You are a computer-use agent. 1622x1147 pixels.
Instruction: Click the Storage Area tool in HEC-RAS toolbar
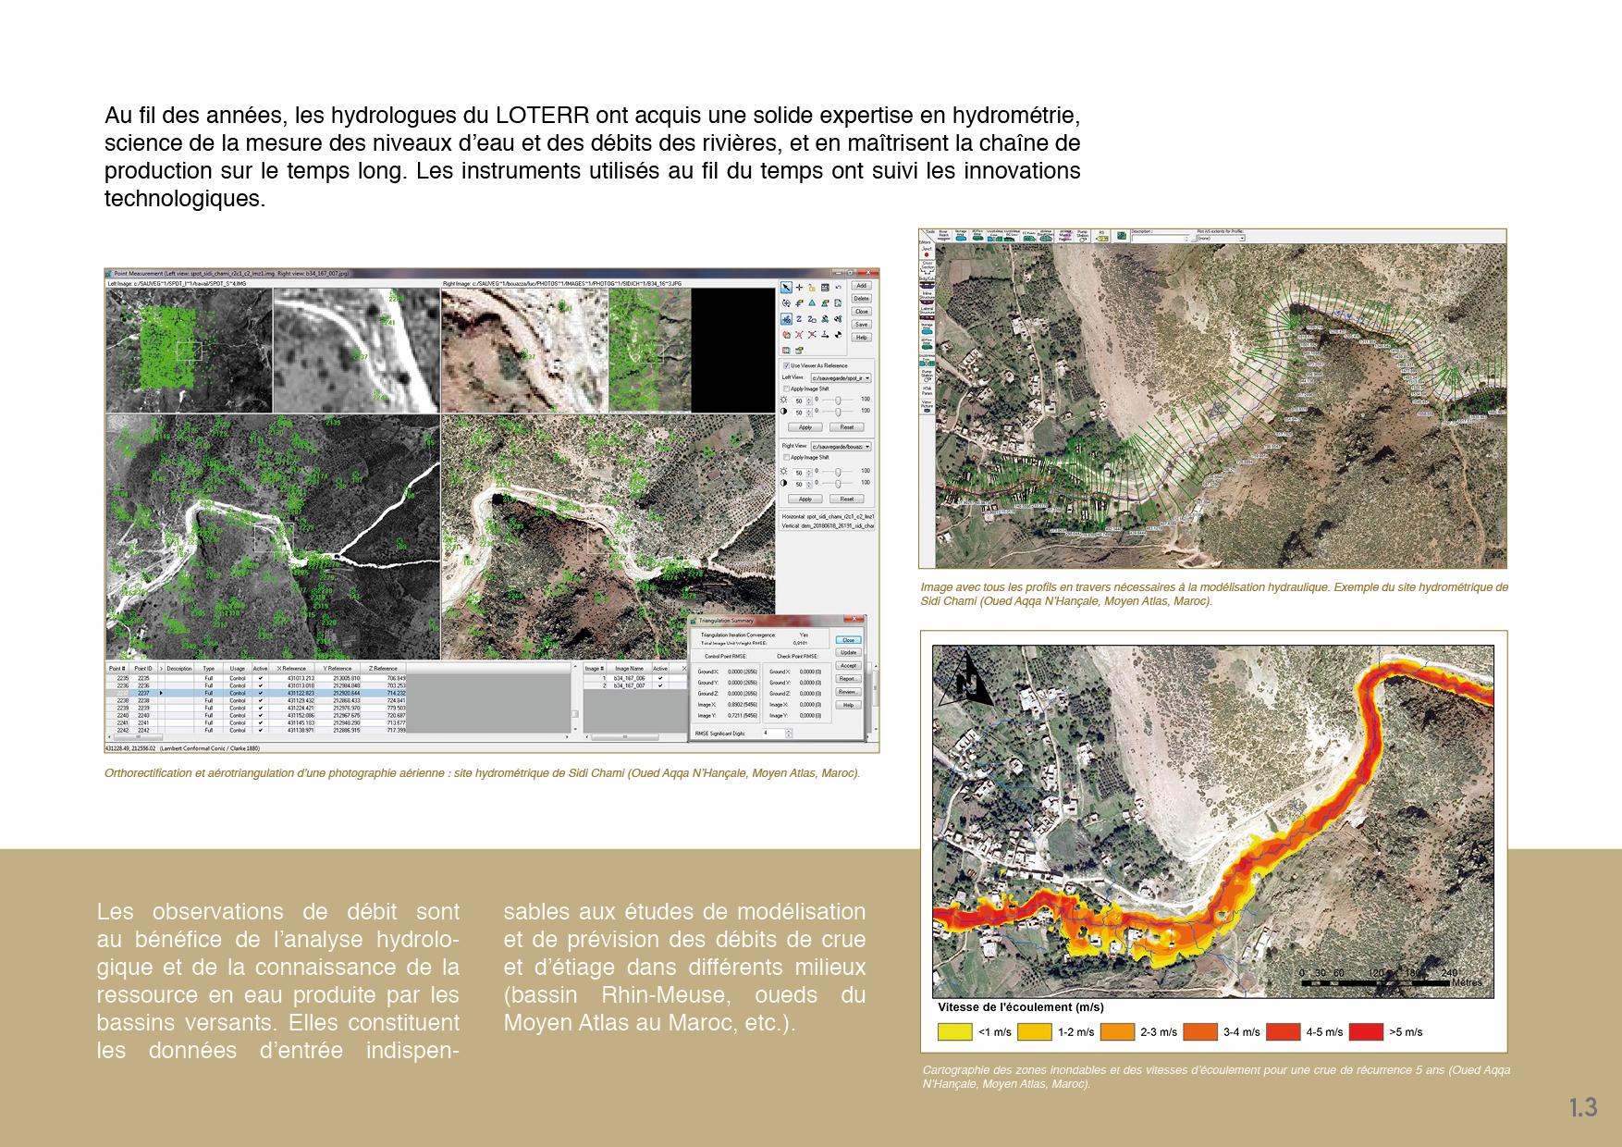(x=961, y=236)
